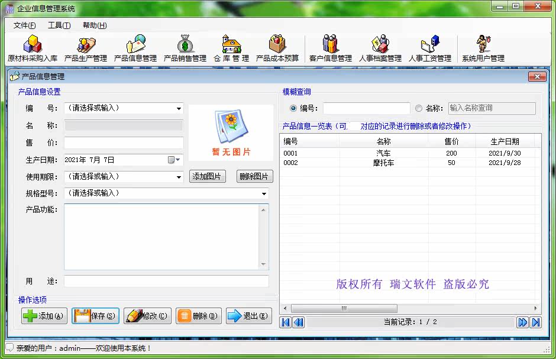This screenshot has height=359, width=556.
Task: Click 产品功能 textarea scroll up arrow
Action: (263, 210)
